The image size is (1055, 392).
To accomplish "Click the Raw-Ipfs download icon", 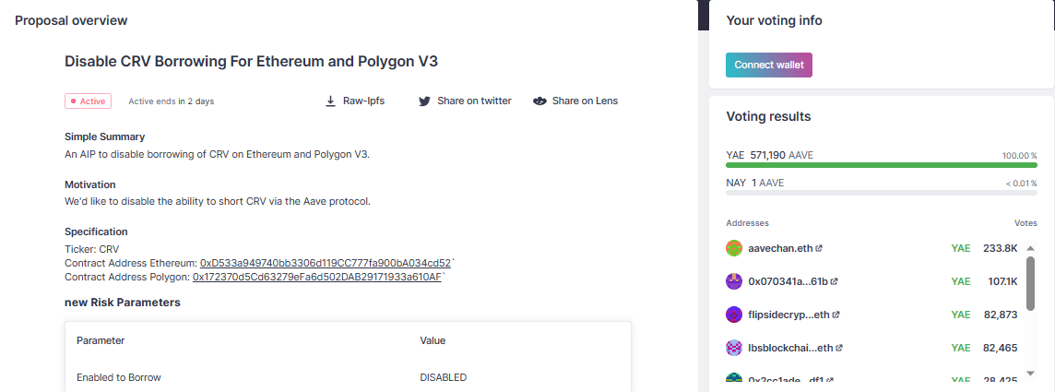I will click(330, 101).
